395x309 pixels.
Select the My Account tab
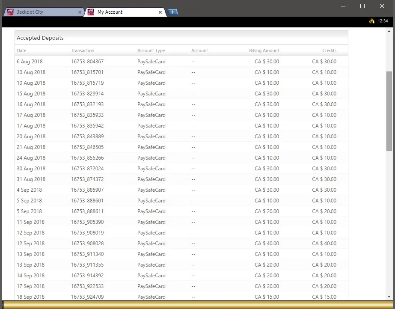125,12
